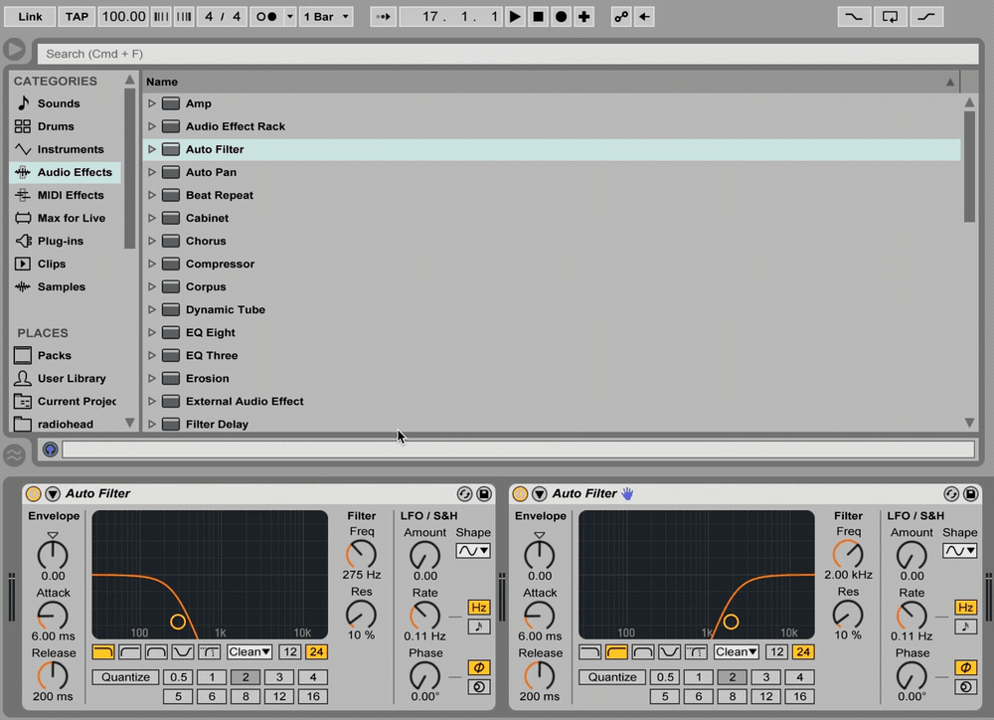Select lowpass filter type in left Auto Filter
Image resolution: width=994 pixels, height=720 pixels.
point(103,651)
